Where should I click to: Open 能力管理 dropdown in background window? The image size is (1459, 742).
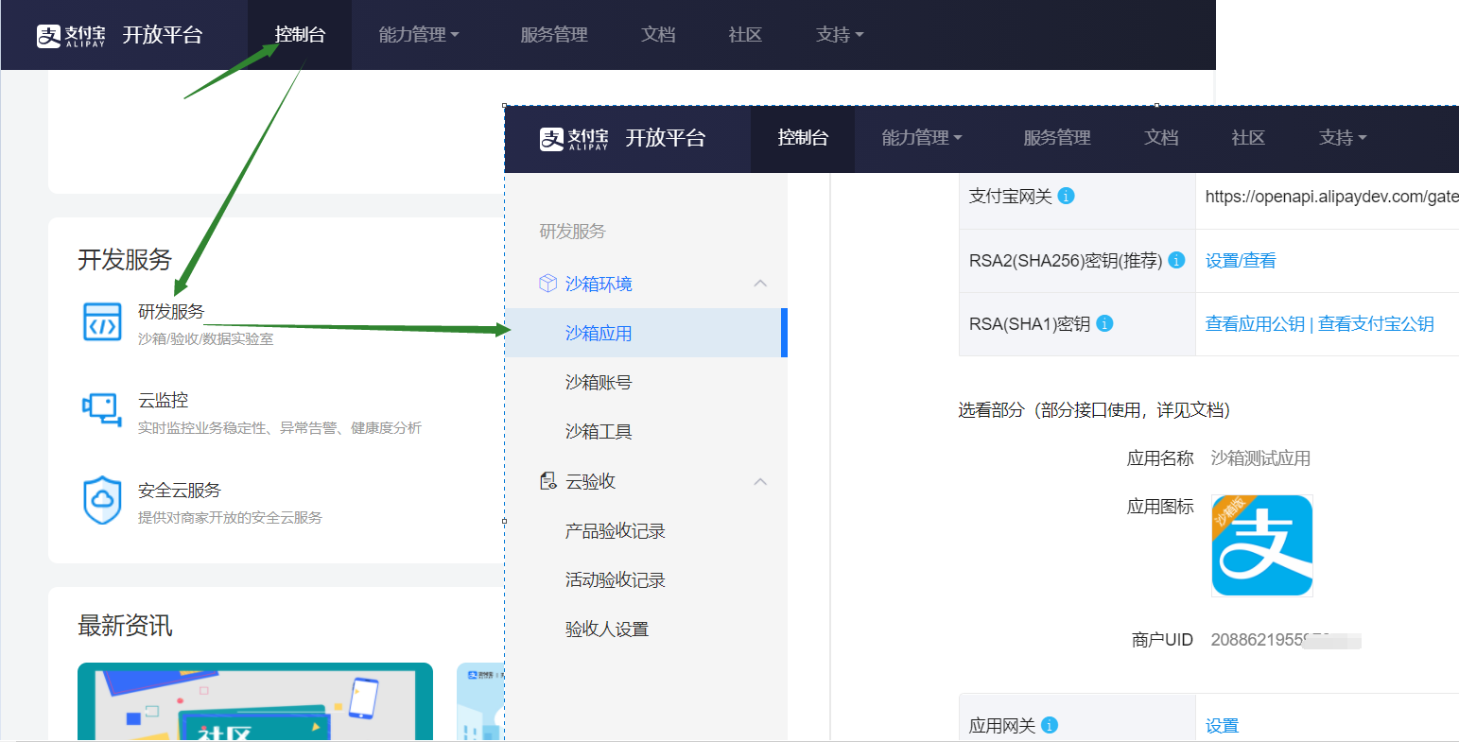[x=419, y=35]
